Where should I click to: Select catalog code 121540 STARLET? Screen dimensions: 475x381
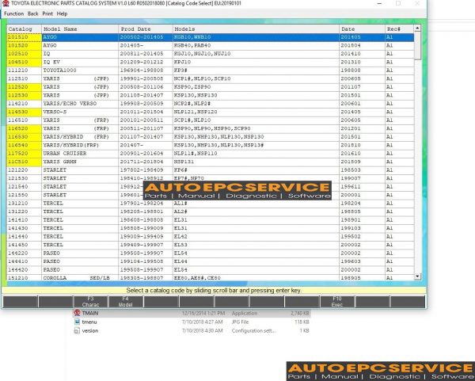pos(24,186)
